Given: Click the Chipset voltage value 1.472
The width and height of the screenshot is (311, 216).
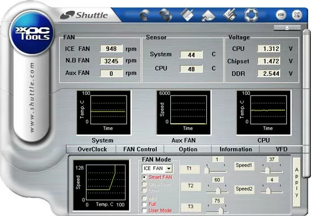Looking at the screenshot, I should pyautogui.click(x=269, y=61).
